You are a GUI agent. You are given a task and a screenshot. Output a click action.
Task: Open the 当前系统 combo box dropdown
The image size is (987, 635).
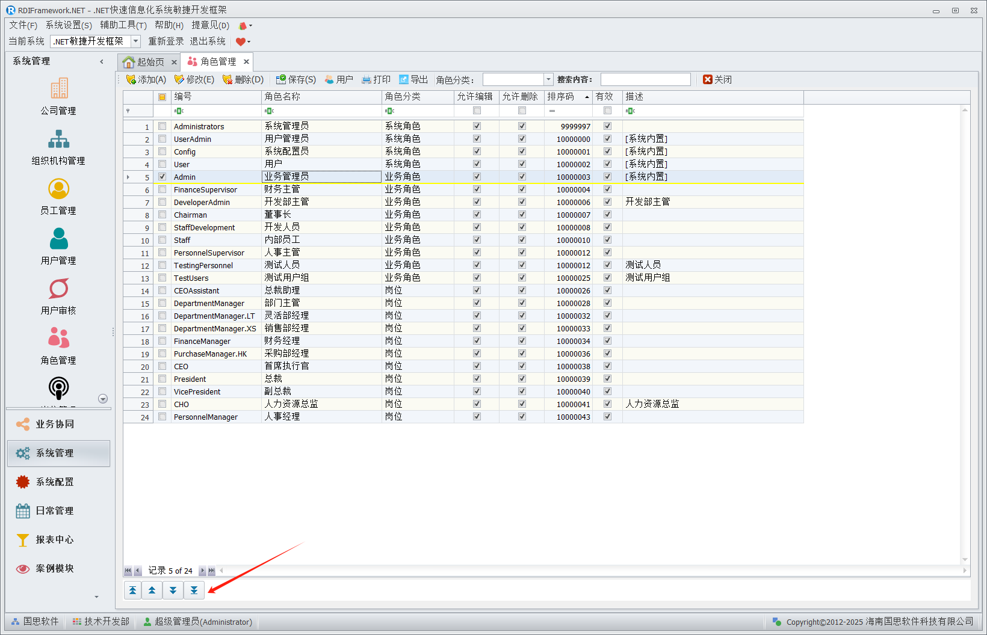[x=136, y=41]
